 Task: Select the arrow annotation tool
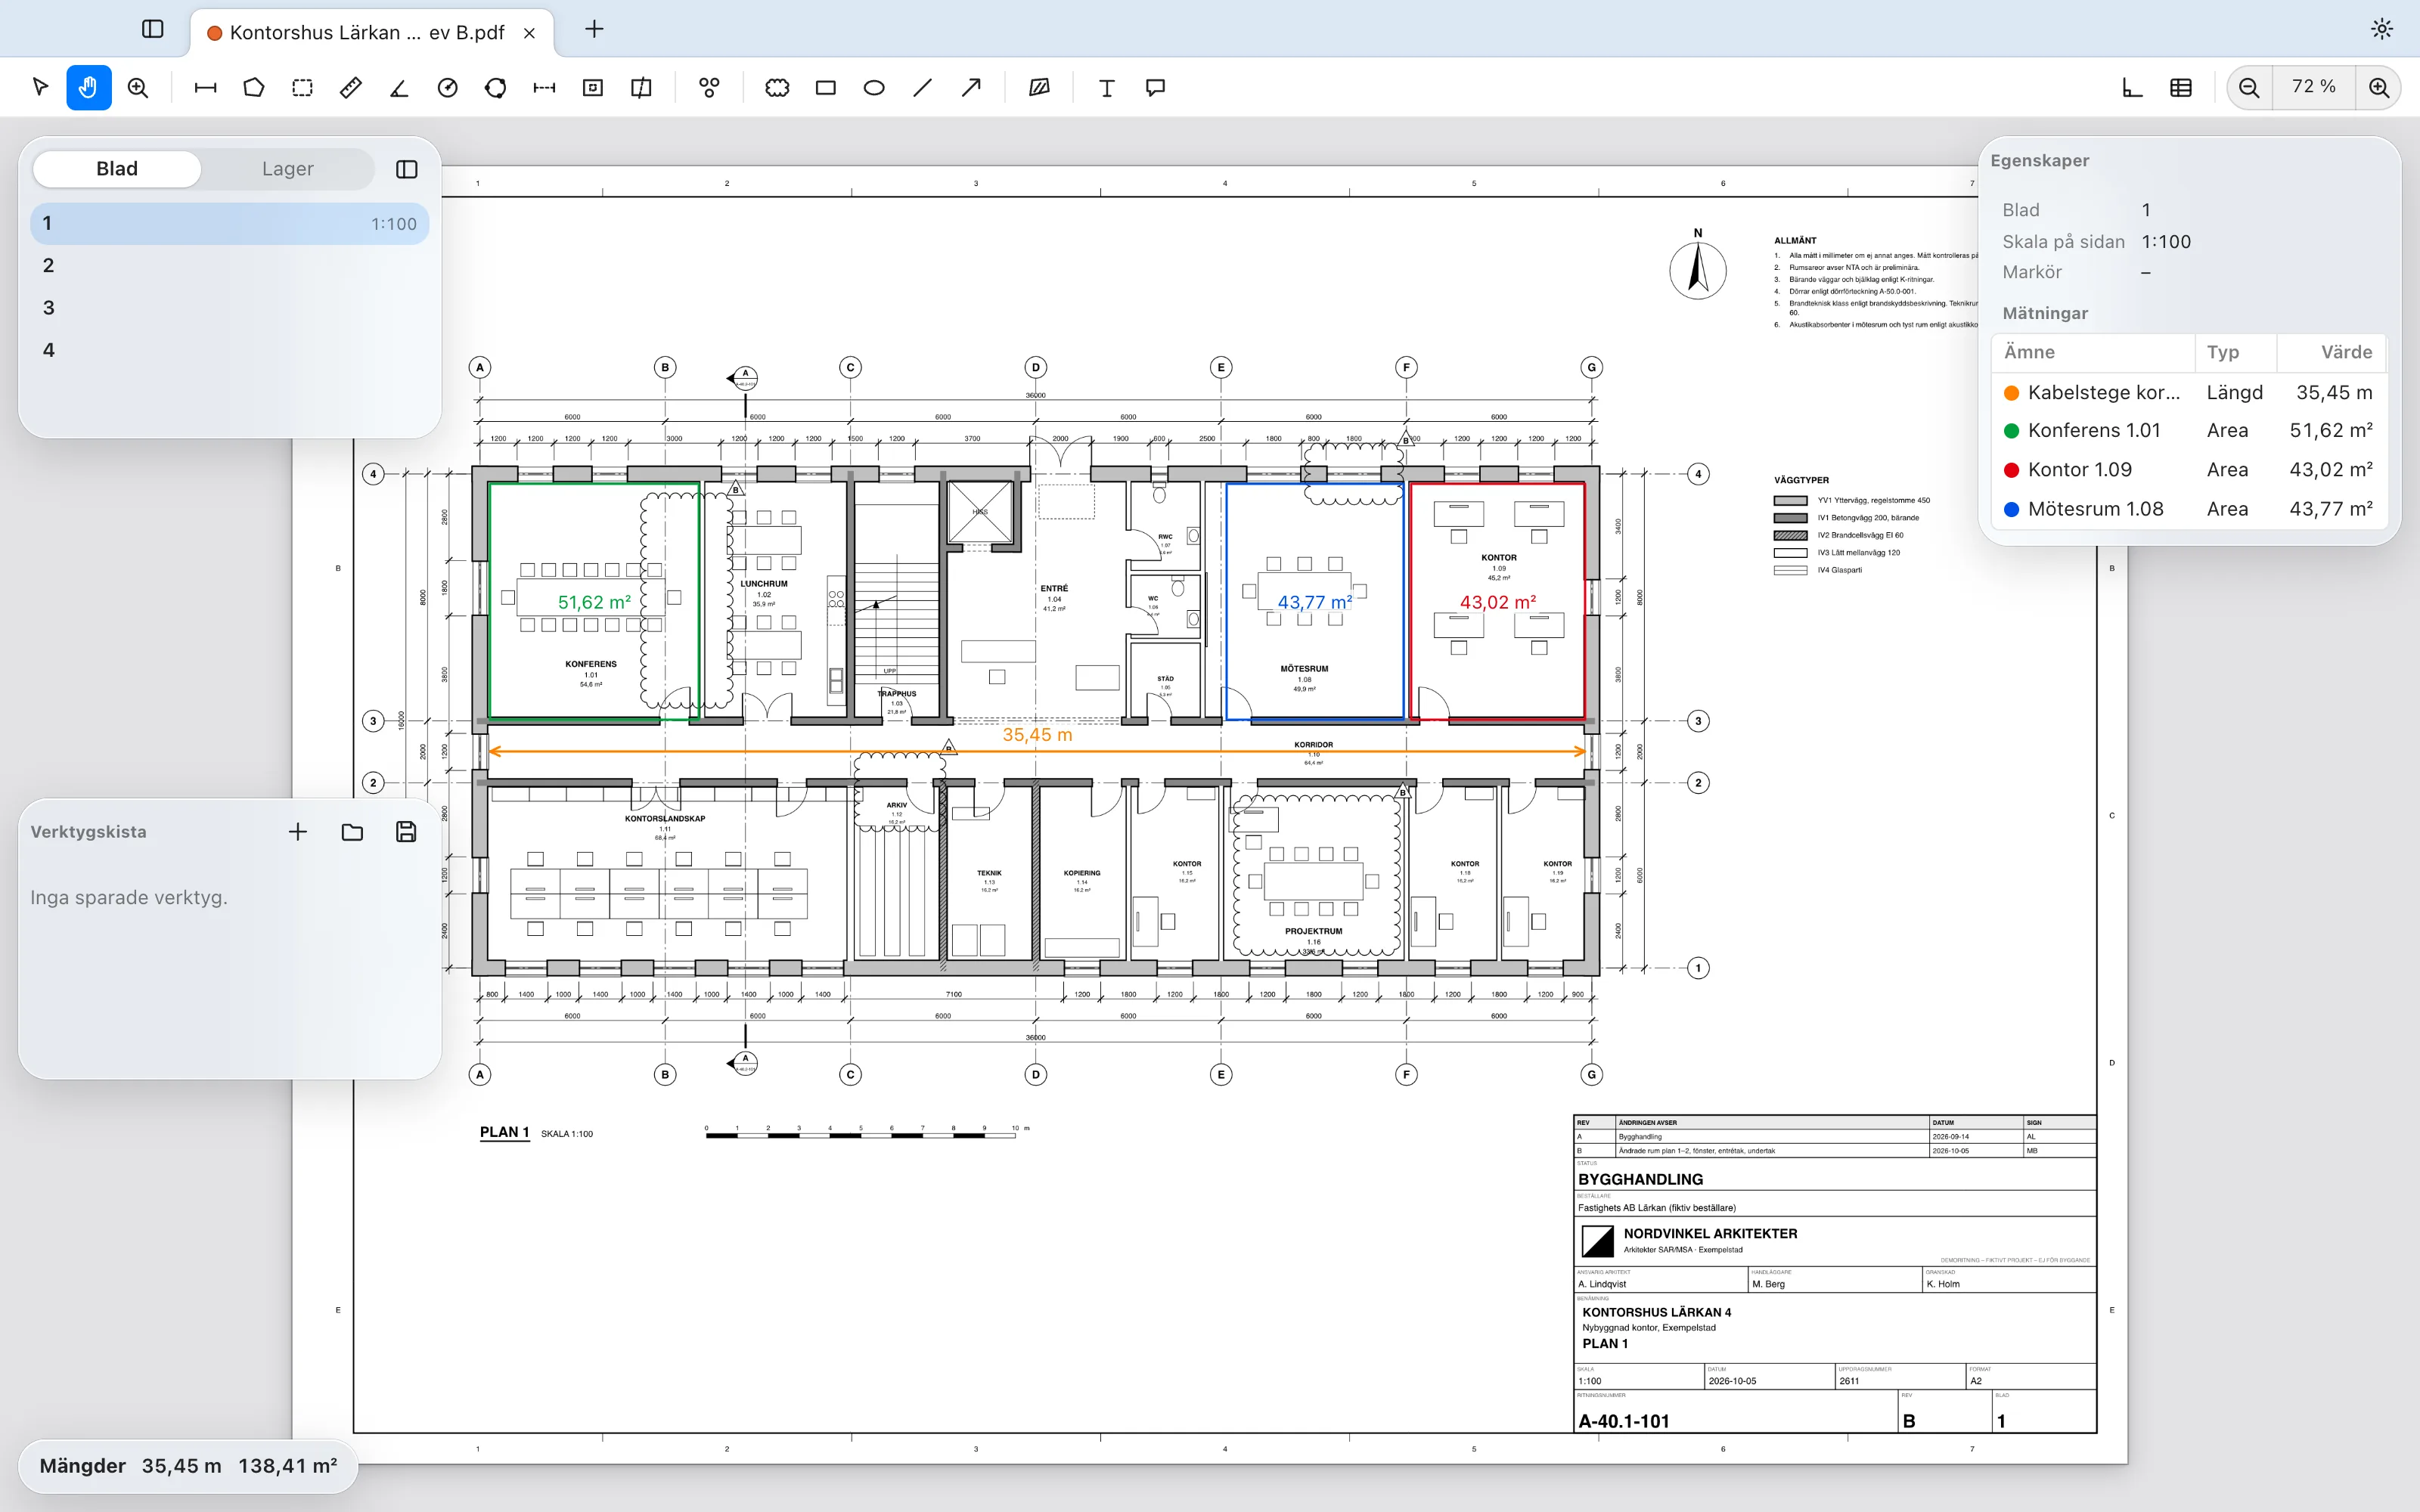pos(971,88)
